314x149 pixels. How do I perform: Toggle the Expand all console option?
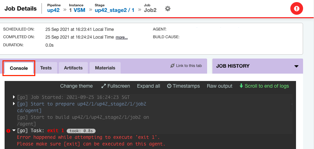pos(149,86)
